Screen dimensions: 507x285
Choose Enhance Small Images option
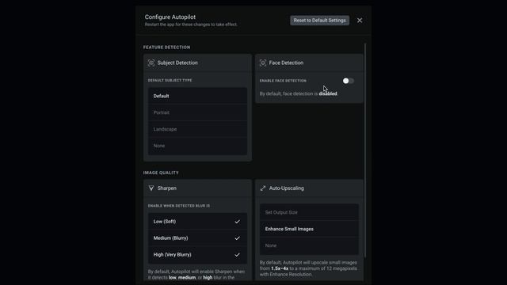point(309,229)
